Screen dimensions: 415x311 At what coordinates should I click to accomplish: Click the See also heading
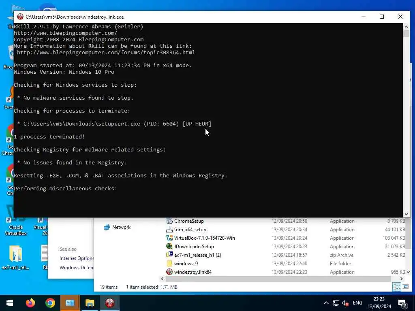pos(68,249)
